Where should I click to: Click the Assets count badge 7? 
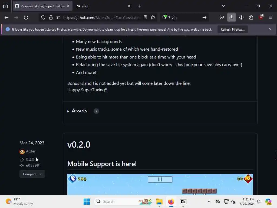[x=96, y=111]
